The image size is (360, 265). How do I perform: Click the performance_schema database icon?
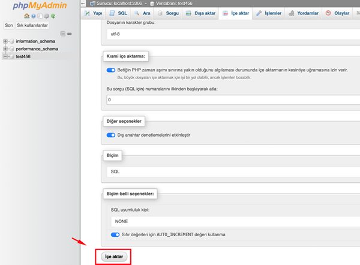(x=12, y=49)
